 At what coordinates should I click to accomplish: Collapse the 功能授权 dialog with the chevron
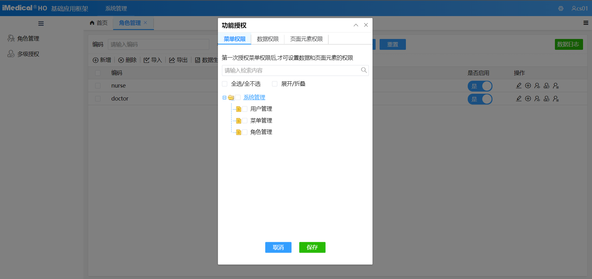point(356,25)
